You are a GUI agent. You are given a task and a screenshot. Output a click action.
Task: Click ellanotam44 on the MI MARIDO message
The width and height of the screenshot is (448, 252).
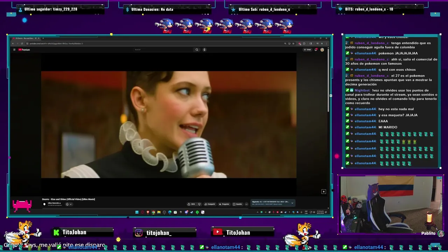(x=365, y=127)
